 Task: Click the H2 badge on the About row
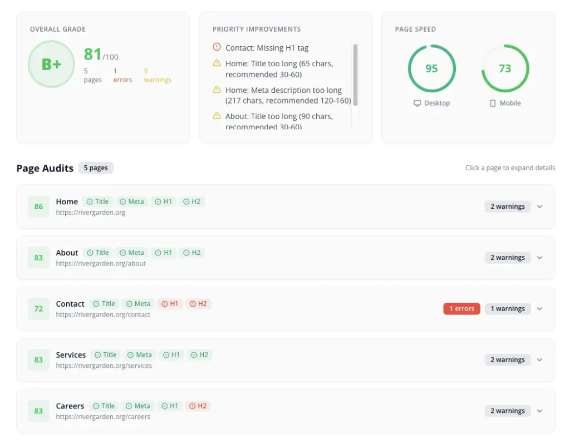(x=192, y=253)
